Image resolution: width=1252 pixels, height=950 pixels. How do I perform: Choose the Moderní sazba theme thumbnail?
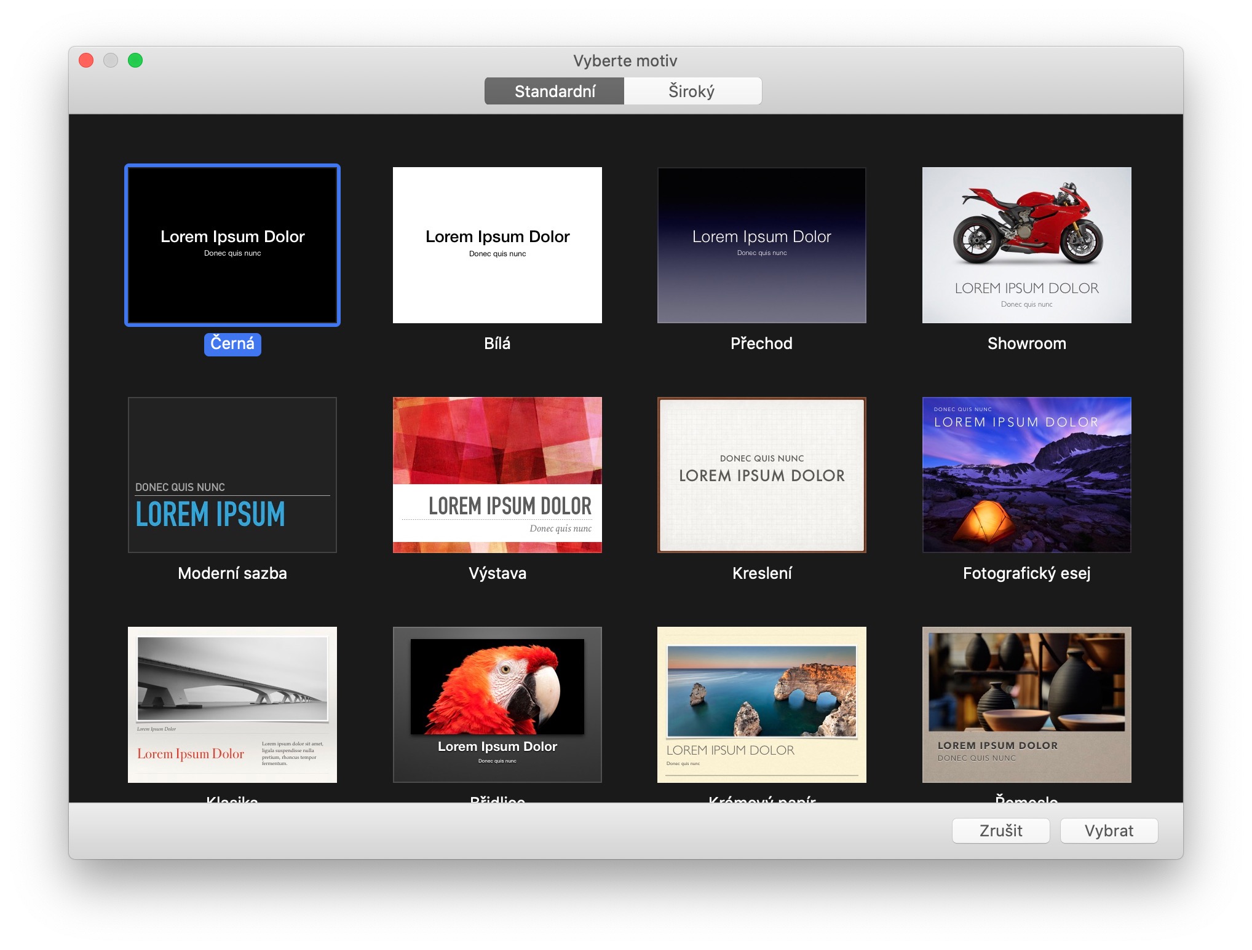click(x=232, y=474)
